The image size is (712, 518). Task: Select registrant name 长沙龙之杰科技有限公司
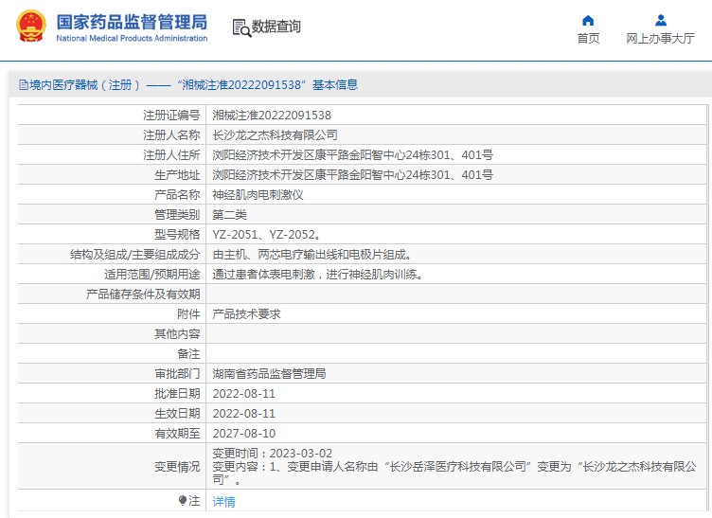[x=275, y=135]
